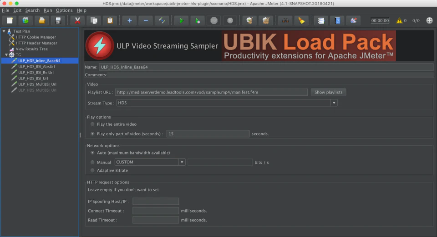Click the Save floppy disk icon
Screen dimensions: 437x237
(x=58, y=20)
